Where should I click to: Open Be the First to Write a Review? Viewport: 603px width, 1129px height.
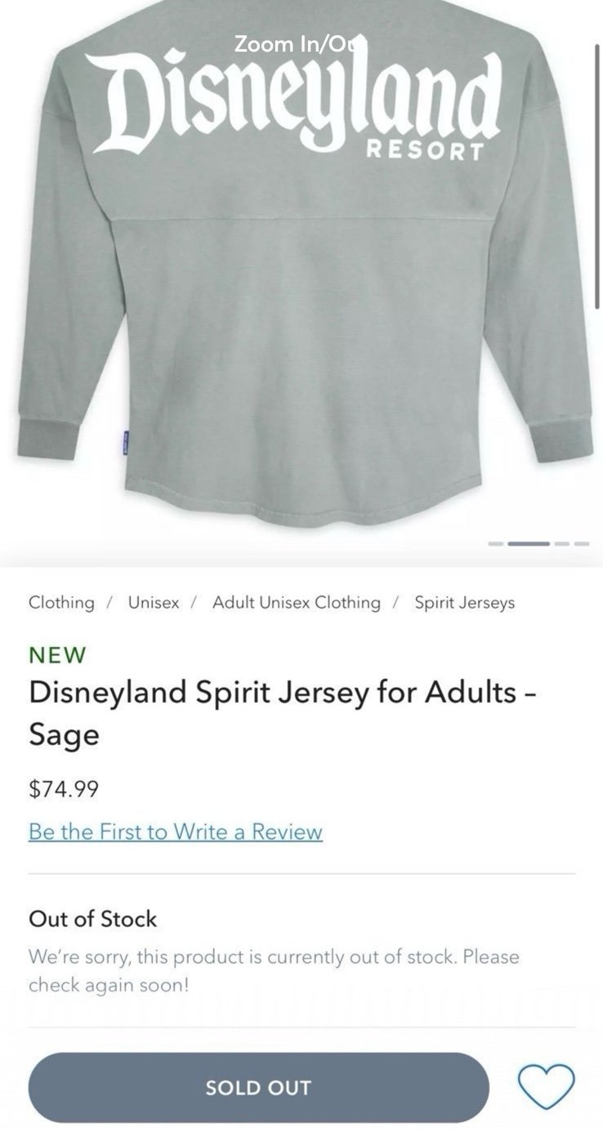[x=176, y=832]
